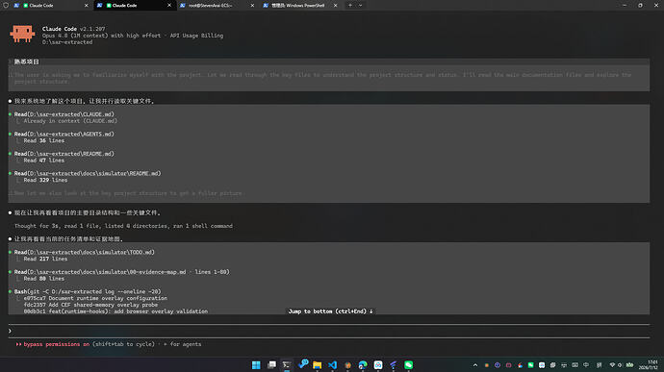Click the purple circular tray icon
The width and height of the screenshot is (664, 372).
[x=498, y=365]
